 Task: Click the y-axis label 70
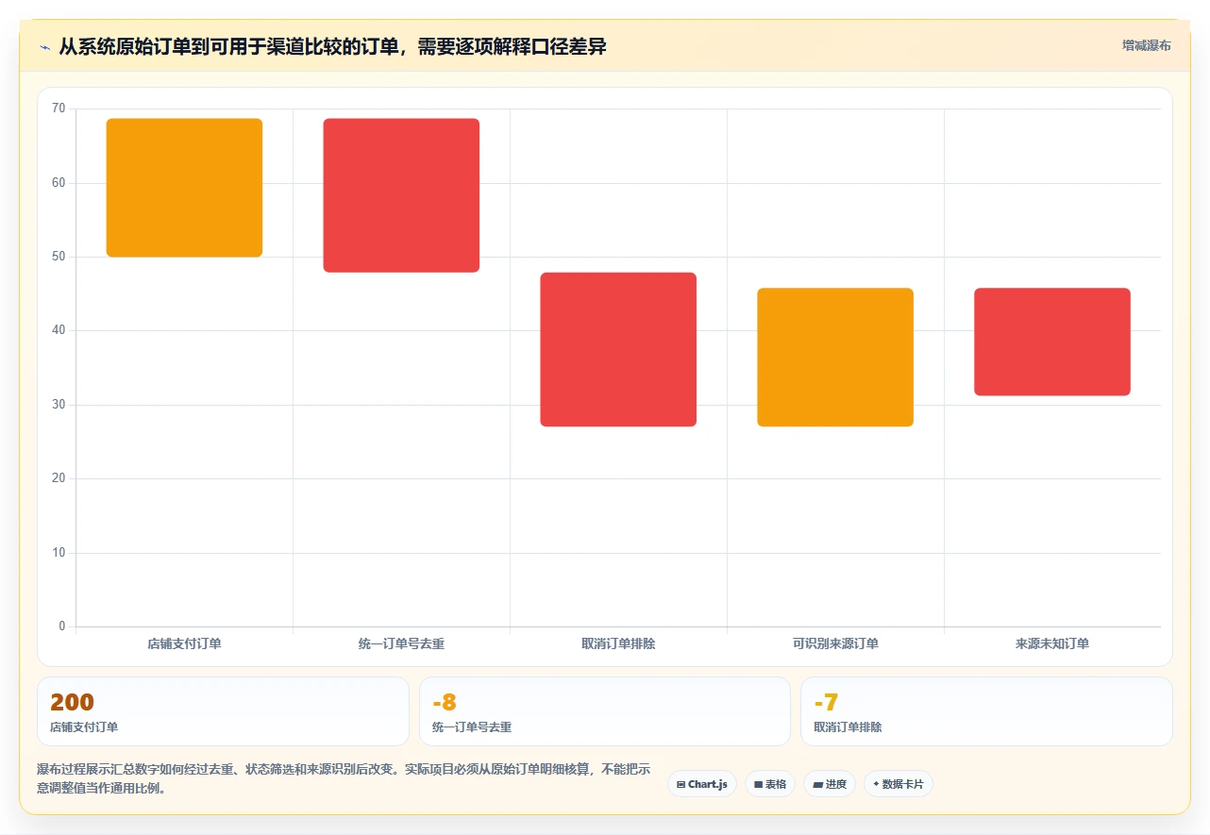59,109
